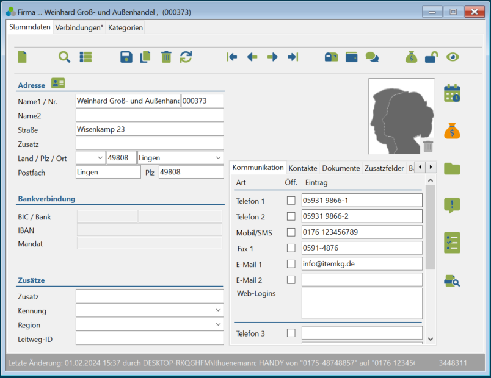Check the Öff. box for E-Mail 2
This screenshot has height=378, width=491.
pyautogui.click(x=291, y=279)
